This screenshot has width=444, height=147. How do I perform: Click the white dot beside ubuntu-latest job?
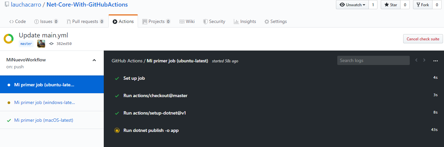pyautogui.click(x=9, y=85)
